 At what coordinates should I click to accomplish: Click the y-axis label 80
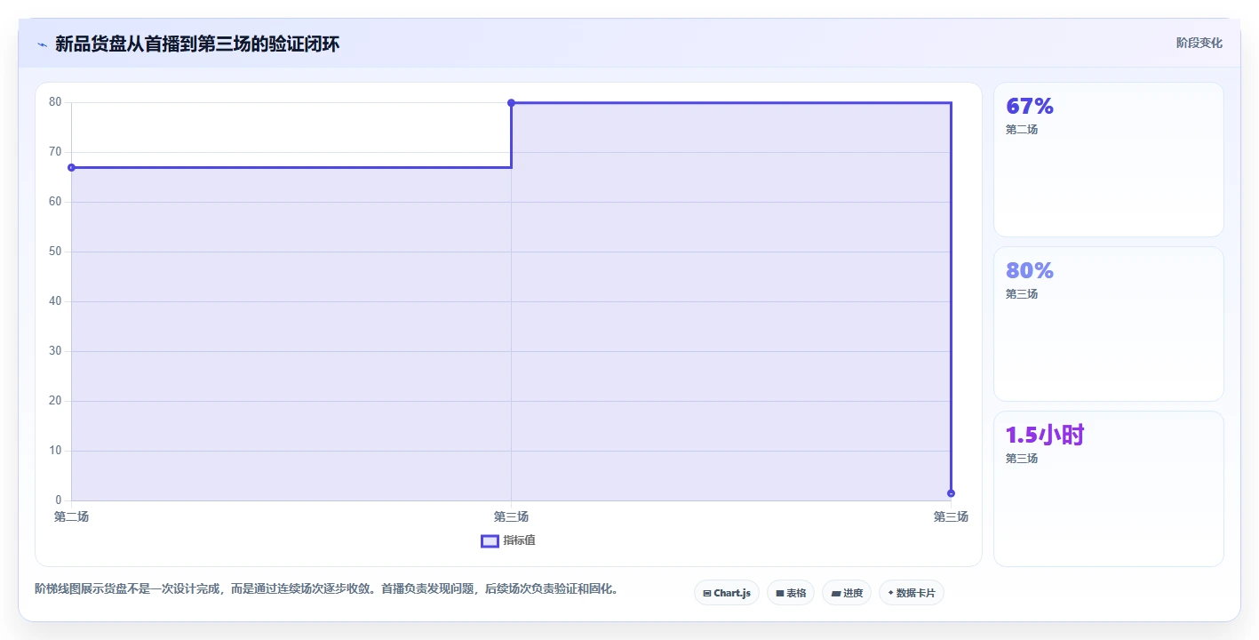click(55, 102)
